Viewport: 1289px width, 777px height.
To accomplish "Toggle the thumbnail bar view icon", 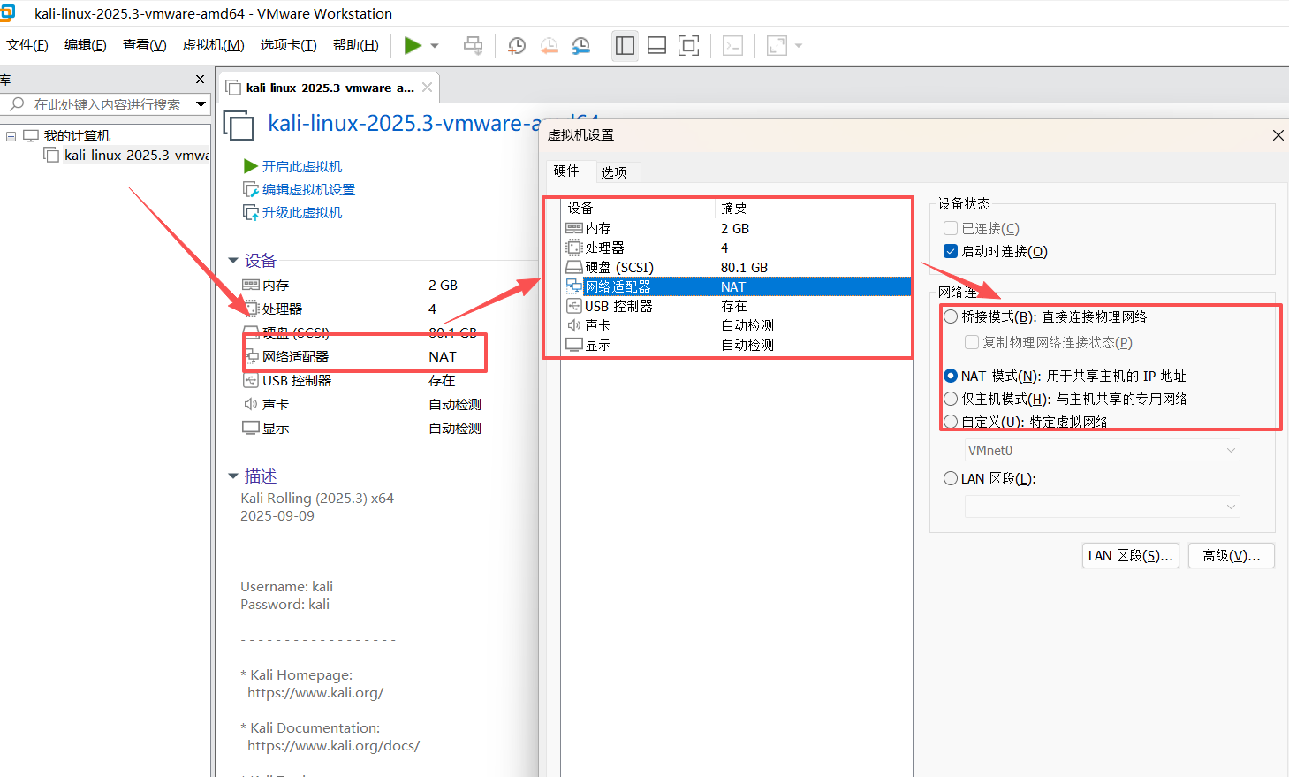I will 656,45.
